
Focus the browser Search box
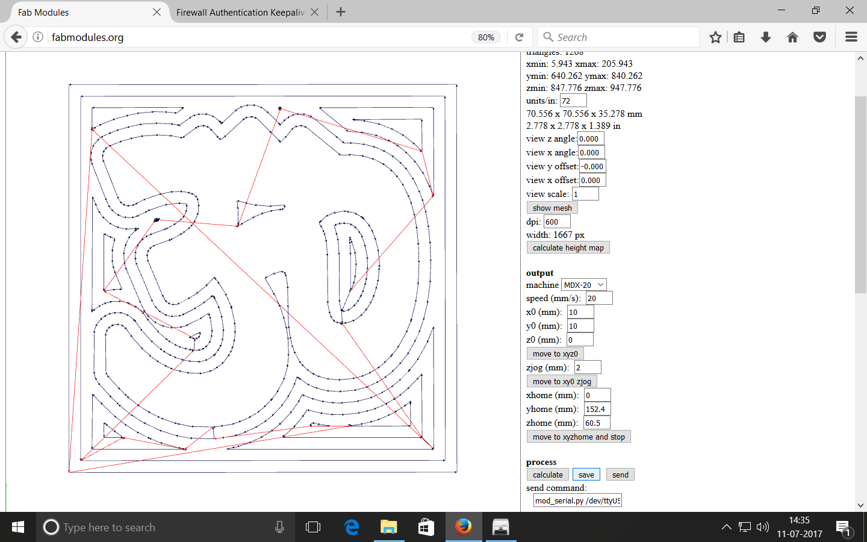618,37
